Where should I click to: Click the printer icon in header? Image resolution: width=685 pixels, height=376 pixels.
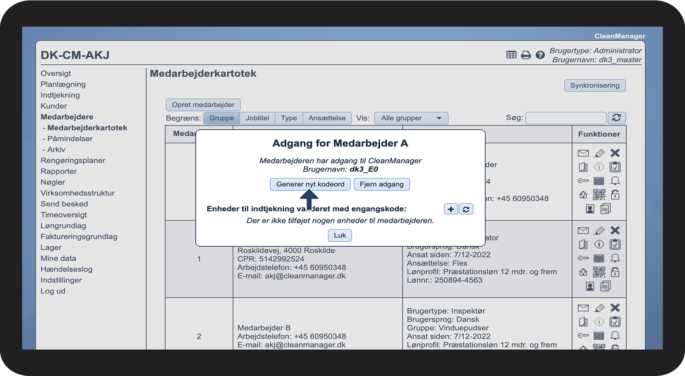click(526, 55)
